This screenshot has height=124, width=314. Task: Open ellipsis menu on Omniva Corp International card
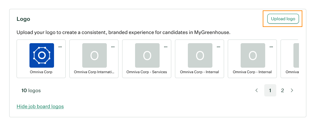click(113, 47)
